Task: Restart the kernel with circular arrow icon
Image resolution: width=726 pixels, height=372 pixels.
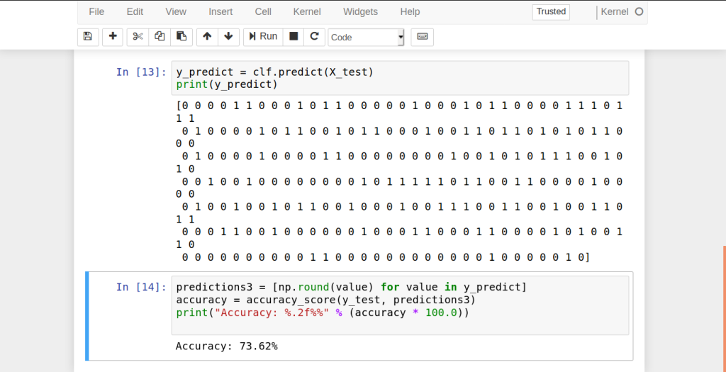Action: (x=315, y=37)
